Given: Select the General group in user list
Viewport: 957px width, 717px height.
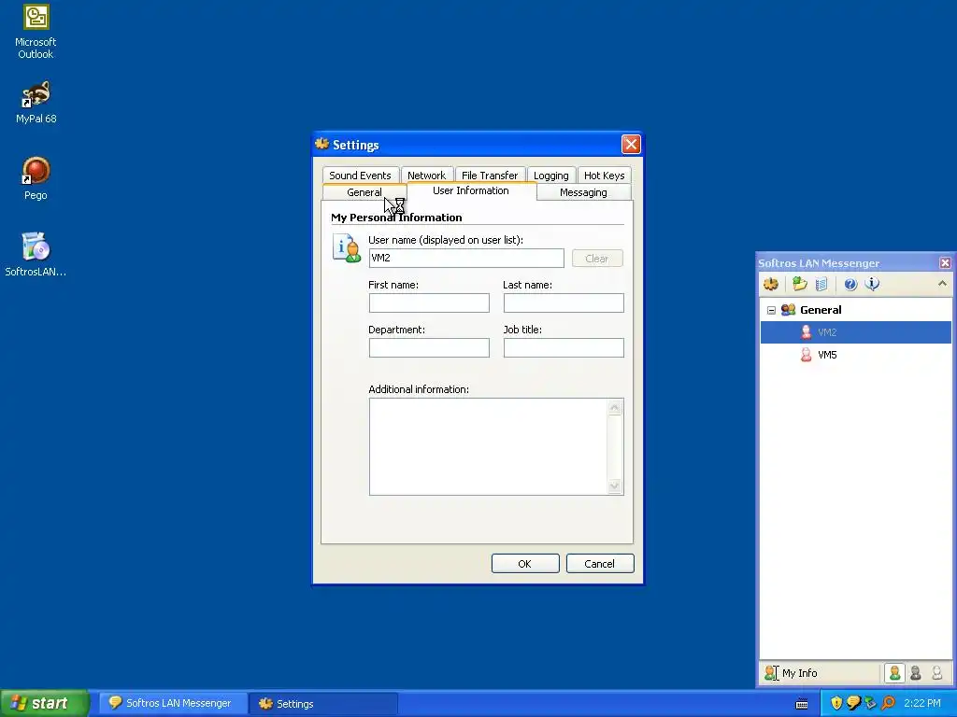Looking at the screenshot, I should pos(821,310).
